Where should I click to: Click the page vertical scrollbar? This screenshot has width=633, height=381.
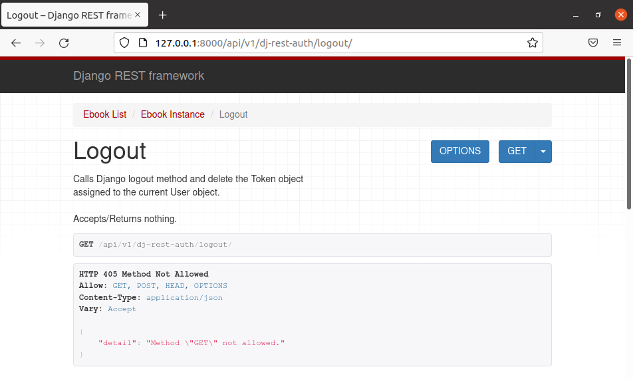(628, 134)
